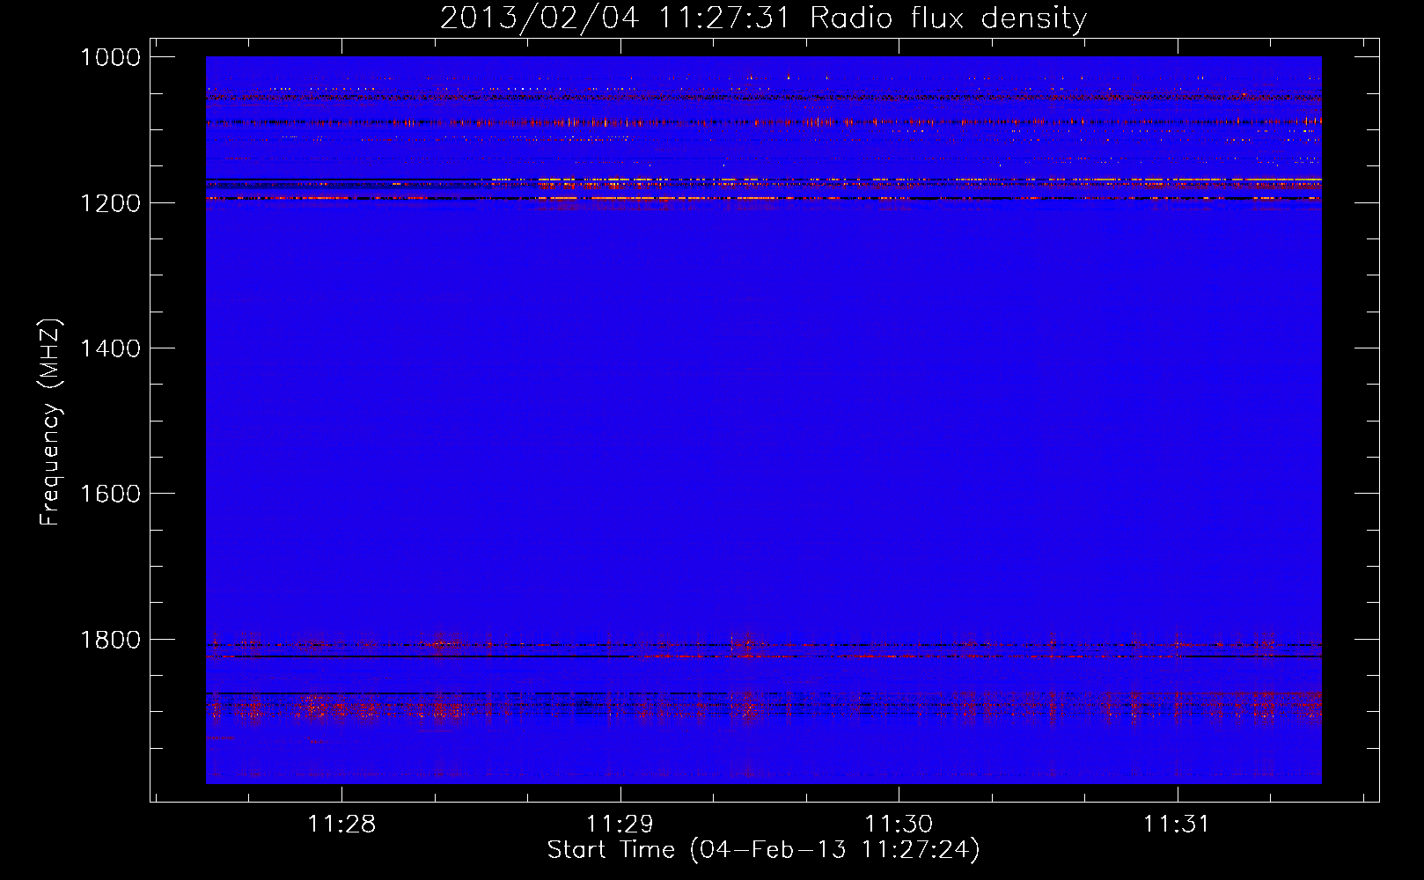Click the 11:31 time tick label
1424x880 pixels.
pyautogui.click(x=1176, y=825)
